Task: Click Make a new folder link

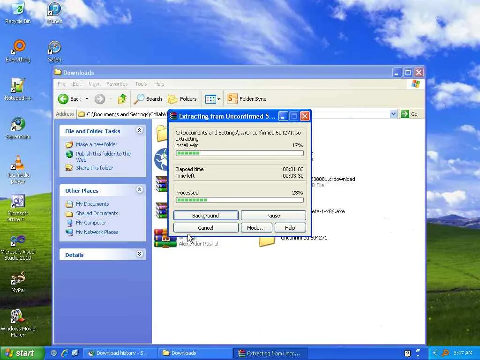Action: [97, 144]
